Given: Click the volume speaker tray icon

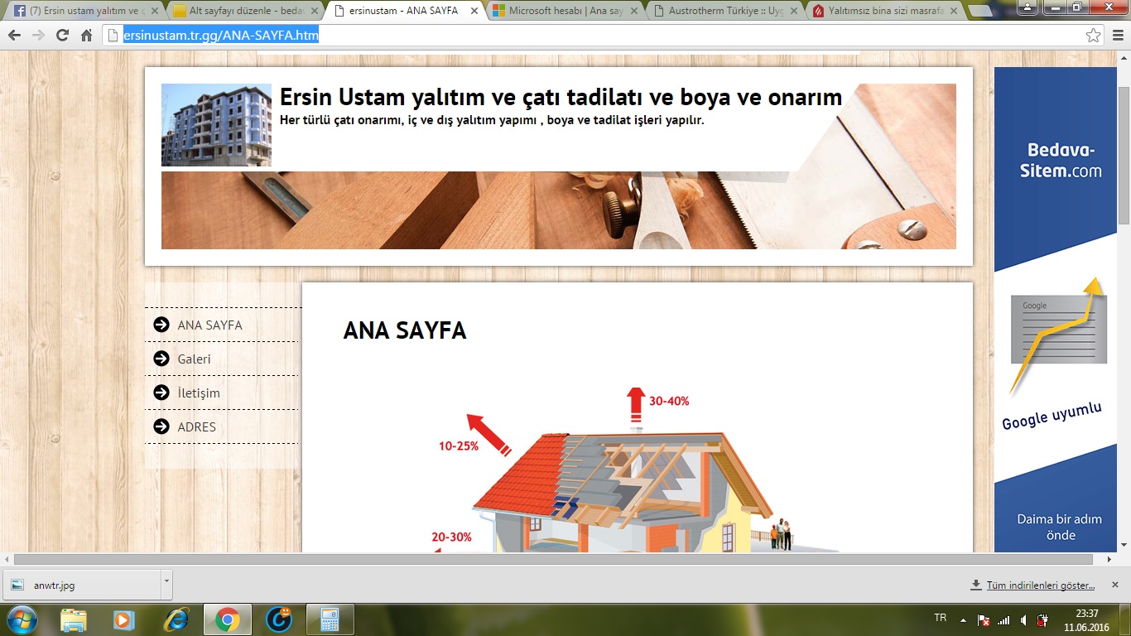Looking at the screenshot, I should click(1024, 620).
